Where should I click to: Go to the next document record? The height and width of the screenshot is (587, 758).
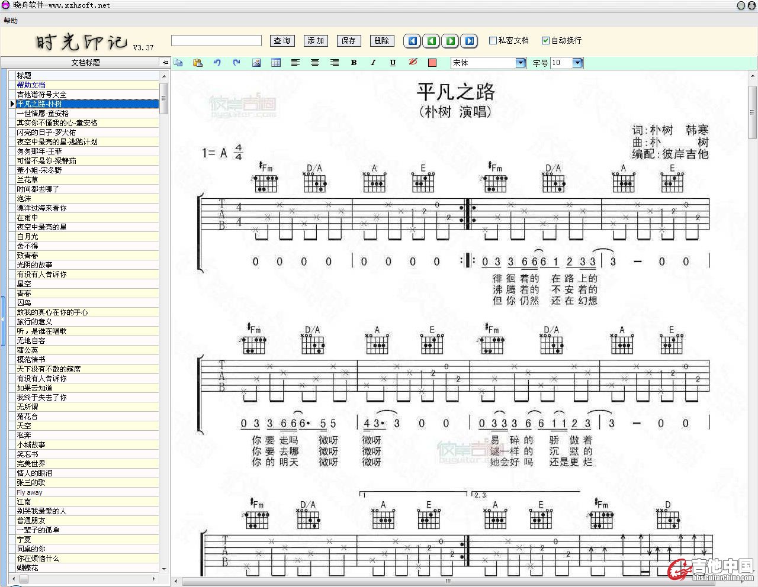pos(450,41)
